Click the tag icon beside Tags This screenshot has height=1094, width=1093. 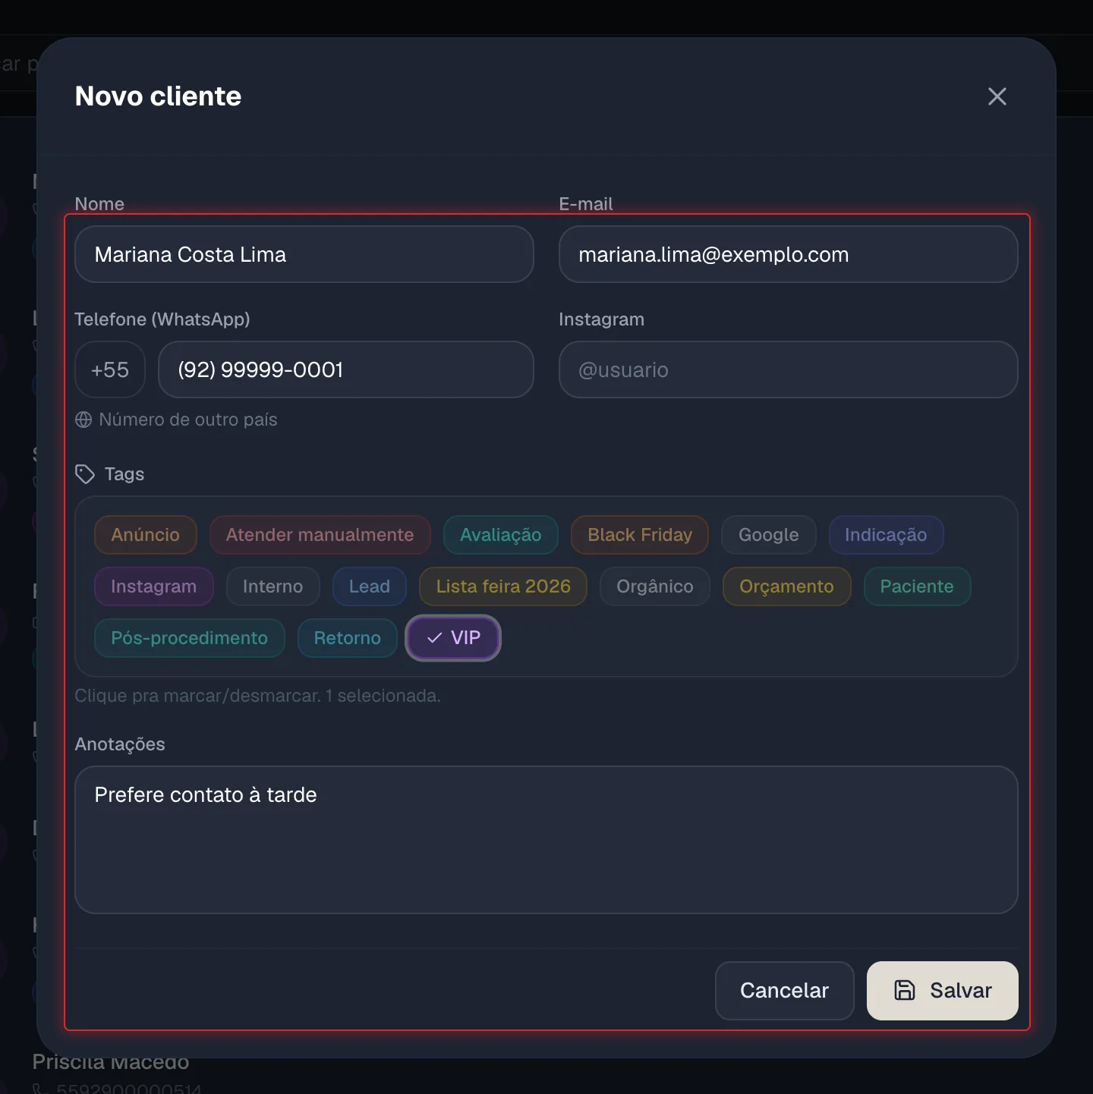[85, 474]
